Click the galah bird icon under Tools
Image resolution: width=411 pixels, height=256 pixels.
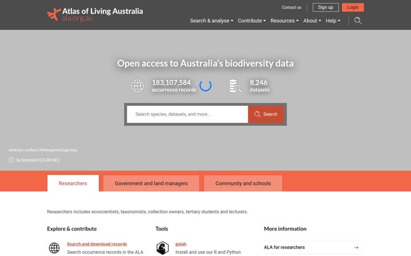click(x=163, y=248)
